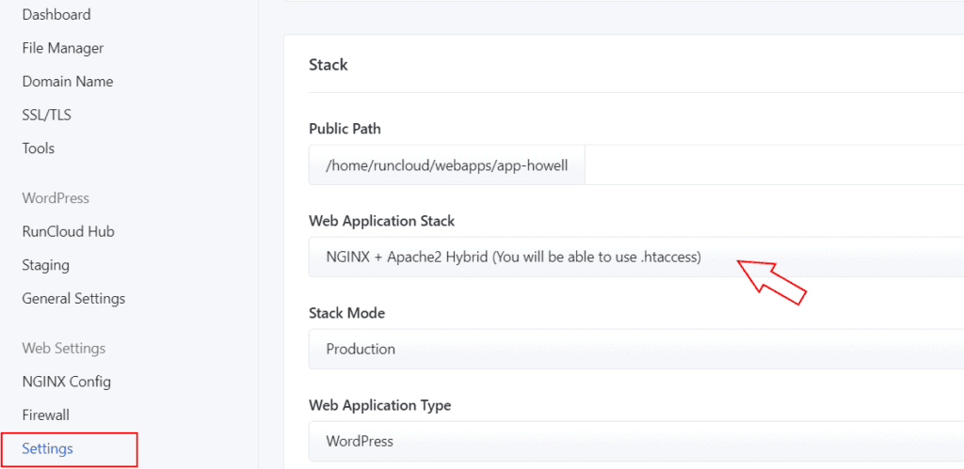Open the Tools section

coord(39,149)
